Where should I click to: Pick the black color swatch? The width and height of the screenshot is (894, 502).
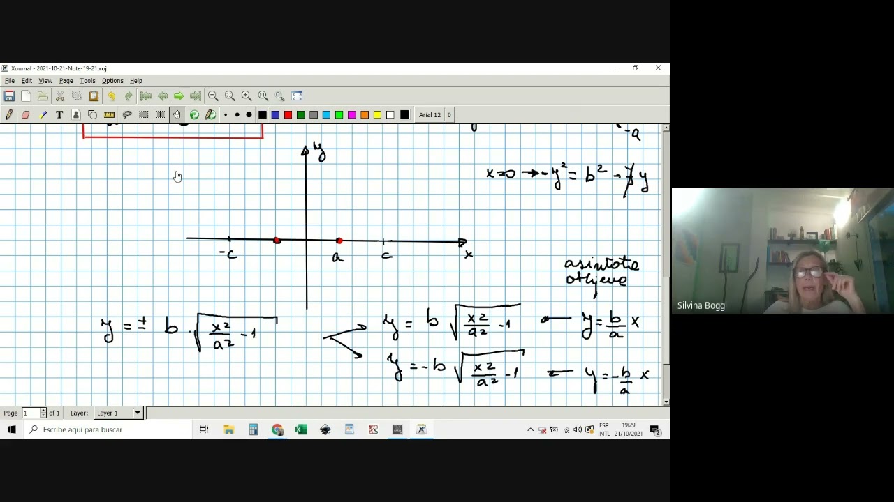coord(263,115)
